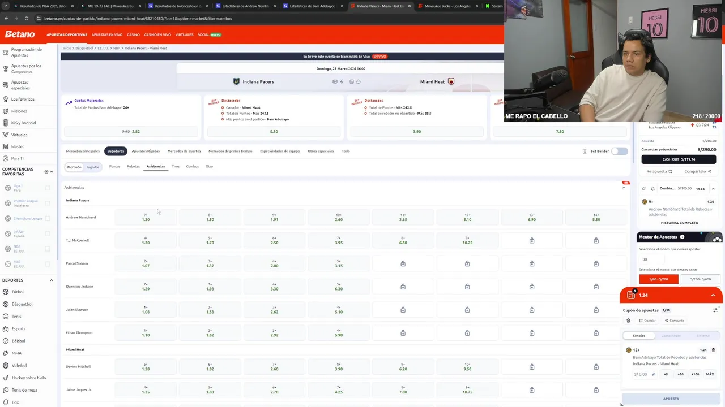The image size is (725, 407).
Task: Open Apuestas especiales sidebar icon
Action: point(5,85)
